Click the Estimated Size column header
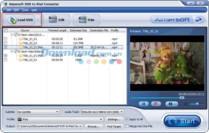 78,30
